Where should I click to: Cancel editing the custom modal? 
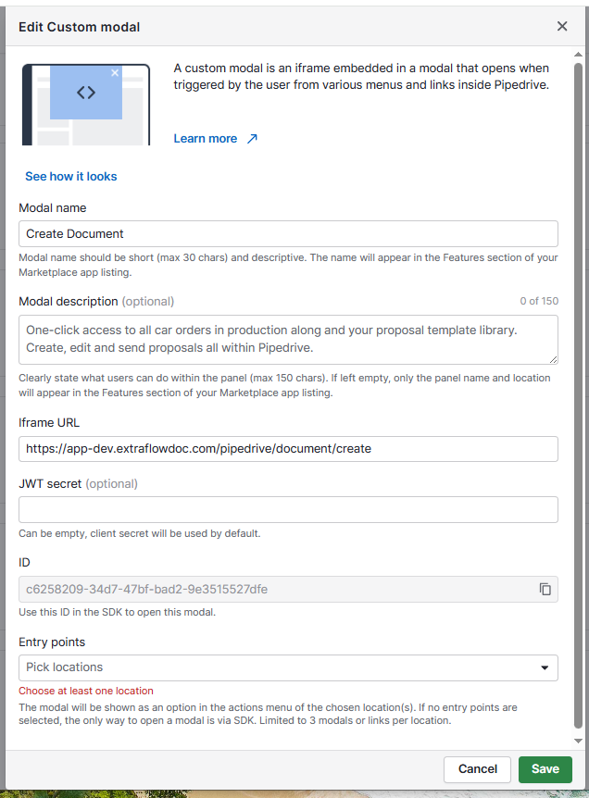[477, 769]
